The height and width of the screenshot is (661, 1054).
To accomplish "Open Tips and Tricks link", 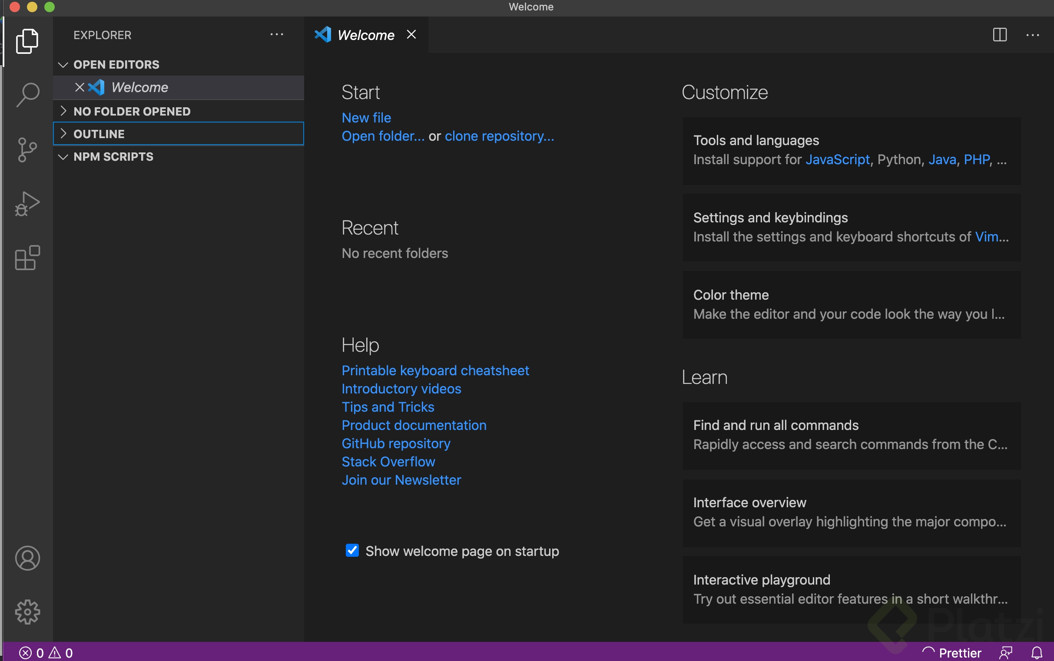I will click(x=388, y=407).
